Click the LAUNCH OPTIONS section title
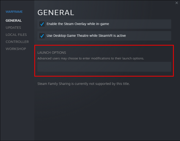 point(52,53)
